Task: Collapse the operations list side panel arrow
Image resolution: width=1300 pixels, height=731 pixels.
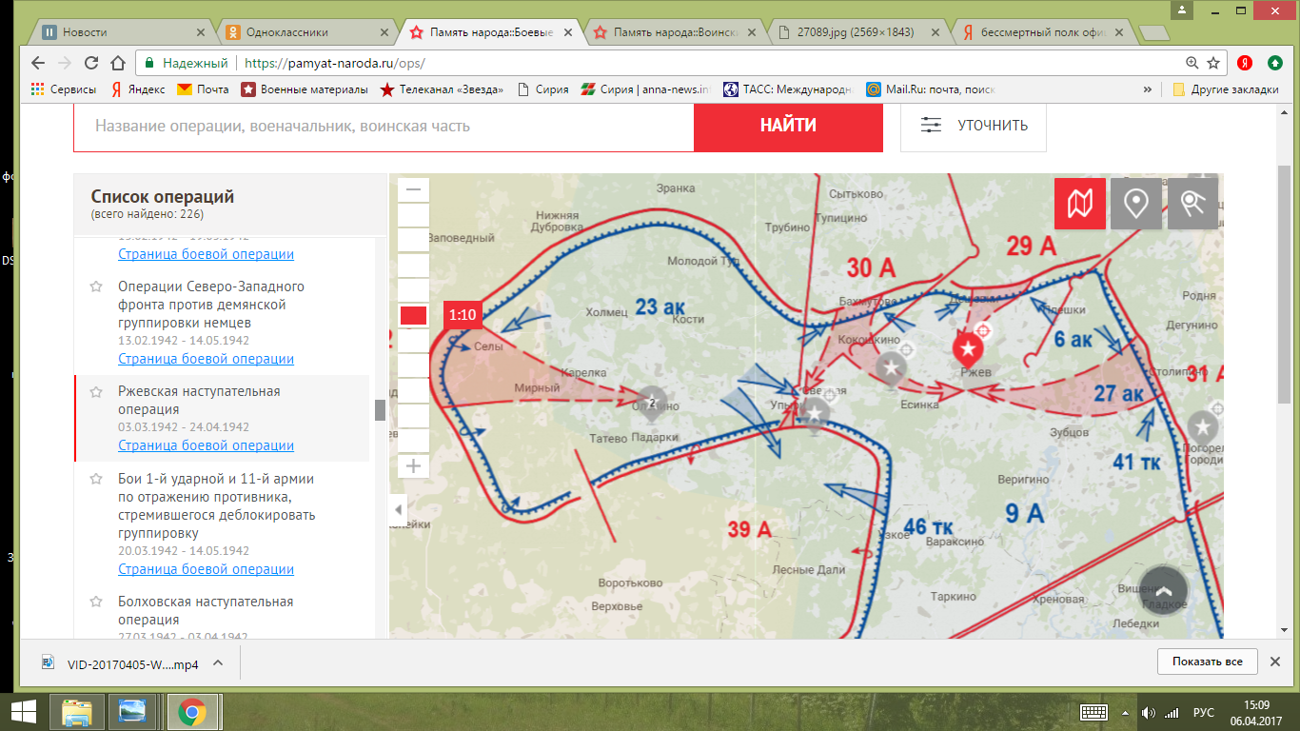Action: (399, 510)
